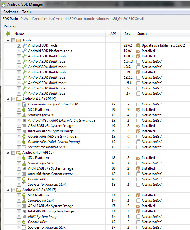Screen dimensions: 190x230
Task: Check the Build-tools 18.0.1 checkbox
Action: (19, 89)
